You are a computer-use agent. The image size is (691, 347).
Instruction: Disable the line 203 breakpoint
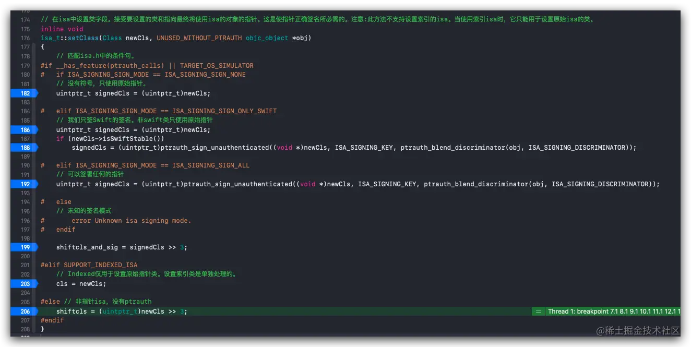tap(24, 284)
